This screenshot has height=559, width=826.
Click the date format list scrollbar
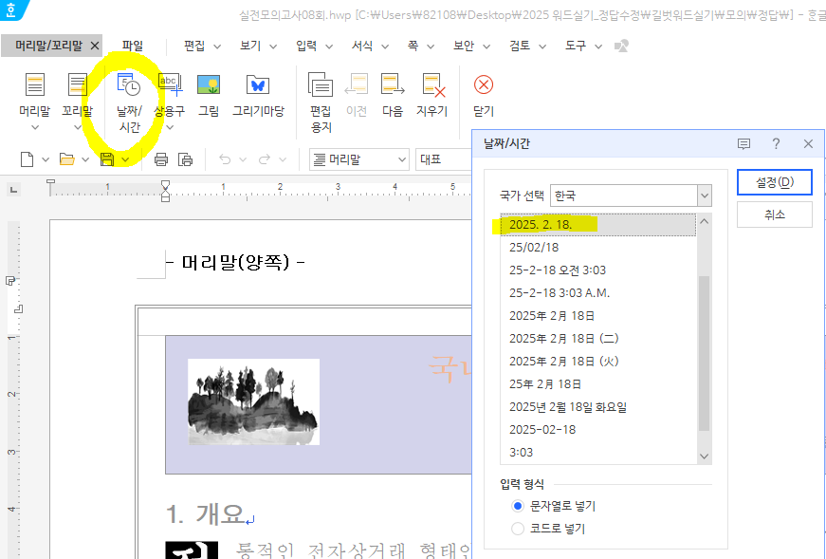pos(704,351)
